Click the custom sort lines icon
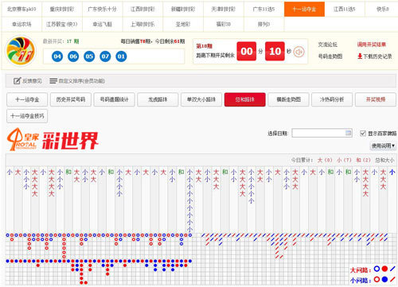The image size is (398, 287). 53,81
